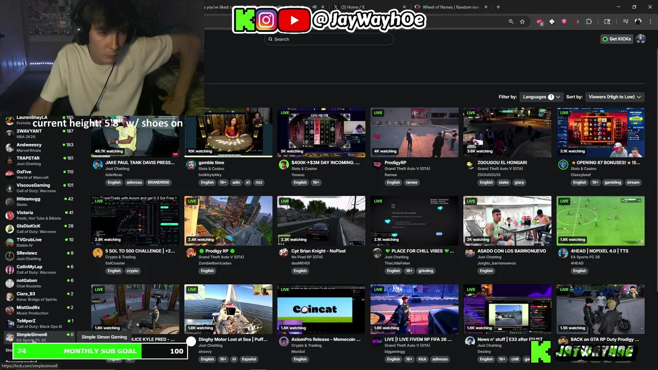Screen dimensions: 658x370
Task: Click ZombieBarricades channel avatar icon
Action: (191, 253)
